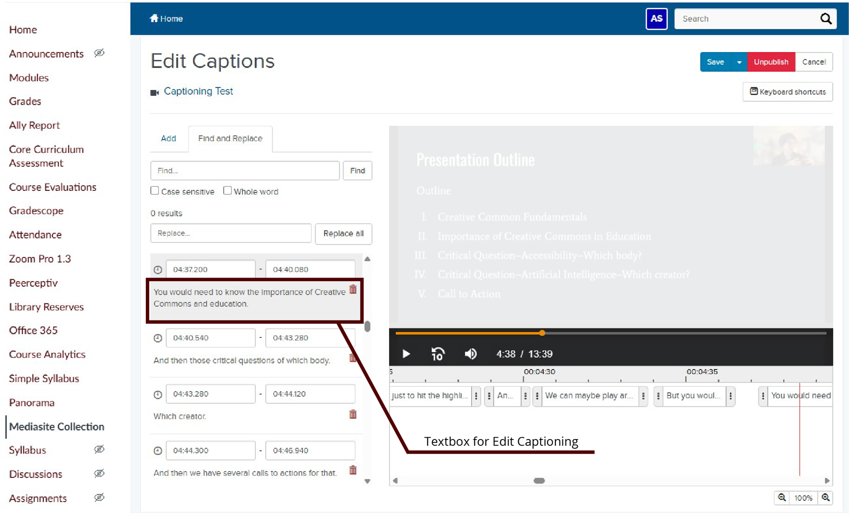Delete the 'several calls to actions' caption

(x=353, y=470)
